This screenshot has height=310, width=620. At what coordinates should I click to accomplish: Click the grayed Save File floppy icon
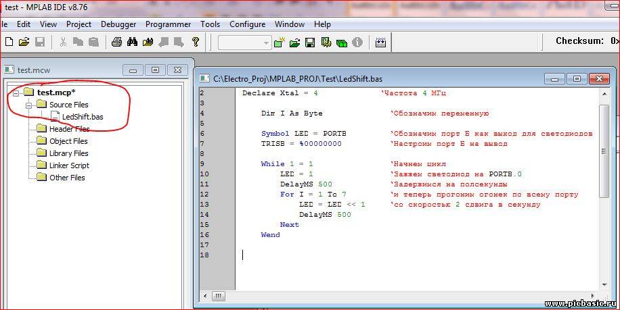click(40, 42)
